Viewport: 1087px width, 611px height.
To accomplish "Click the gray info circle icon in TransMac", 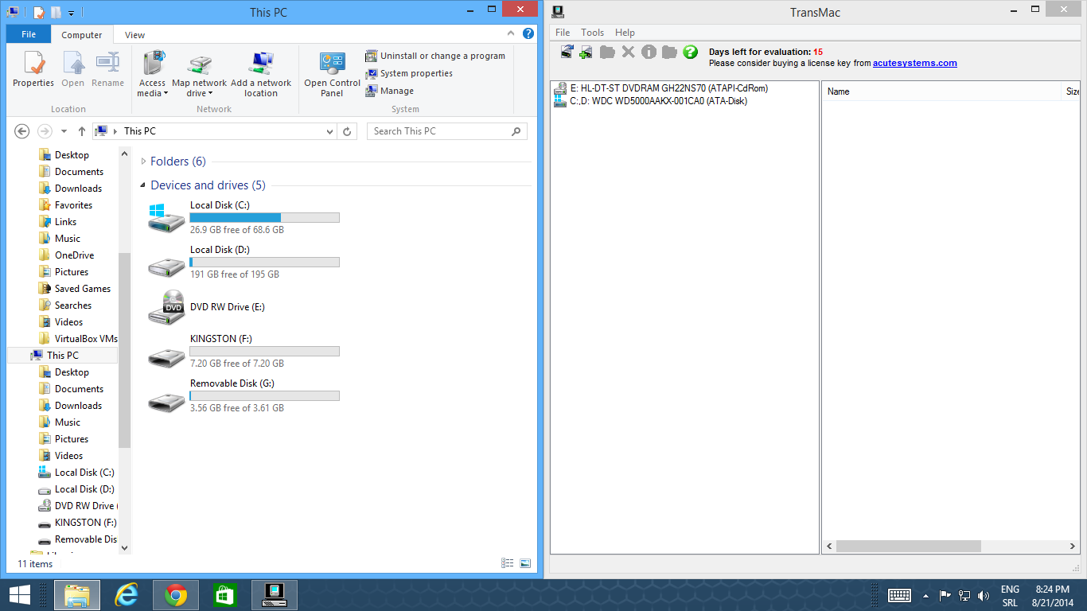I will click(649, 52).
